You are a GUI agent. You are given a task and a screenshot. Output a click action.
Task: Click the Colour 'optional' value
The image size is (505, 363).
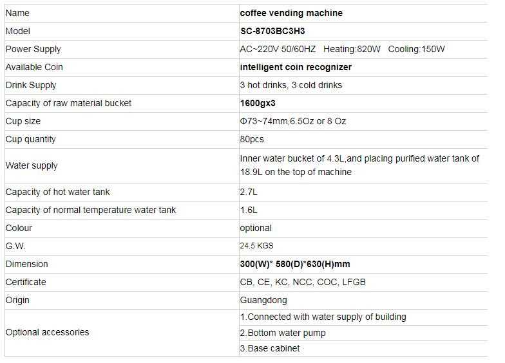[x=256, y=228]
